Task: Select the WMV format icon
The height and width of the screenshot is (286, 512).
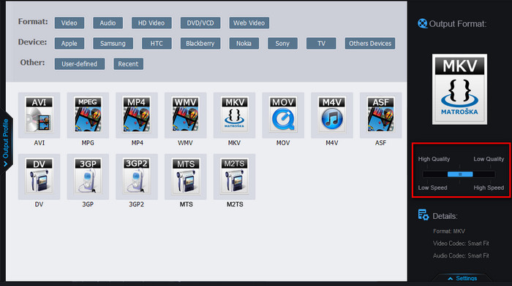Action: pos(186,115)
